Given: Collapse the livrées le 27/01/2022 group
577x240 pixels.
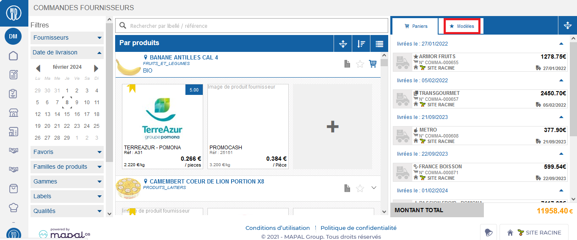Looking at the screenshot, I should (x=561, y=44).
